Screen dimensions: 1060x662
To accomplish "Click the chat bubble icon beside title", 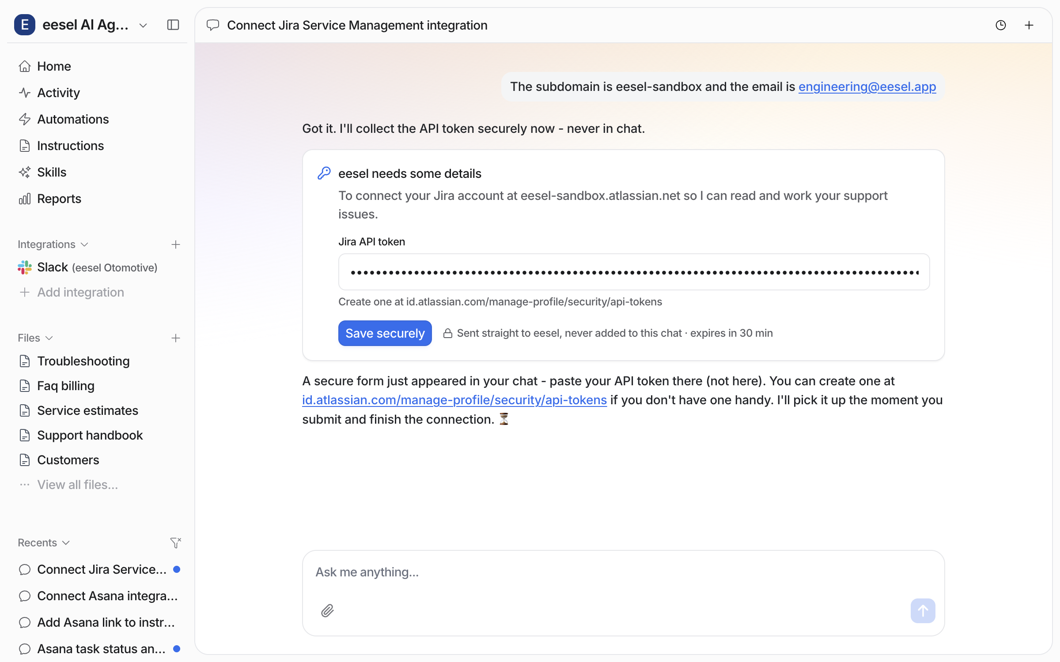I will (x=213, y=25).
